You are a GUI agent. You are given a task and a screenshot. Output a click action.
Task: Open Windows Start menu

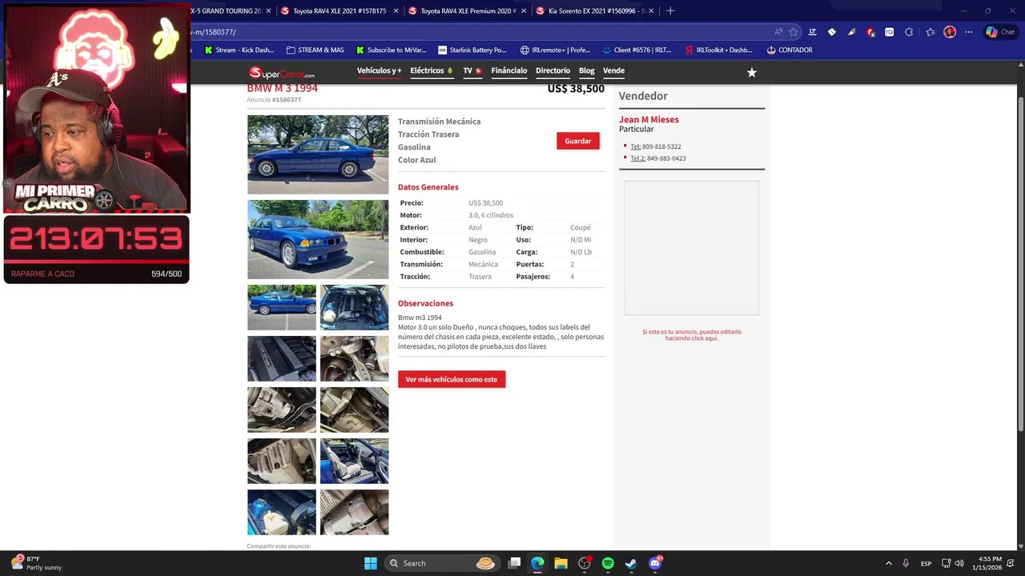(x=371, y=563)
